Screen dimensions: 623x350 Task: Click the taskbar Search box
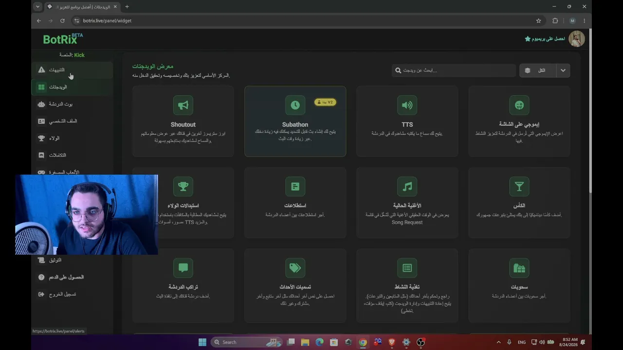[247, 342]
